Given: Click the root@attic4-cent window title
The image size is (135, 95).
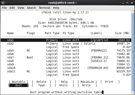Looking at the screenshot, I should (x=63, y=3).
